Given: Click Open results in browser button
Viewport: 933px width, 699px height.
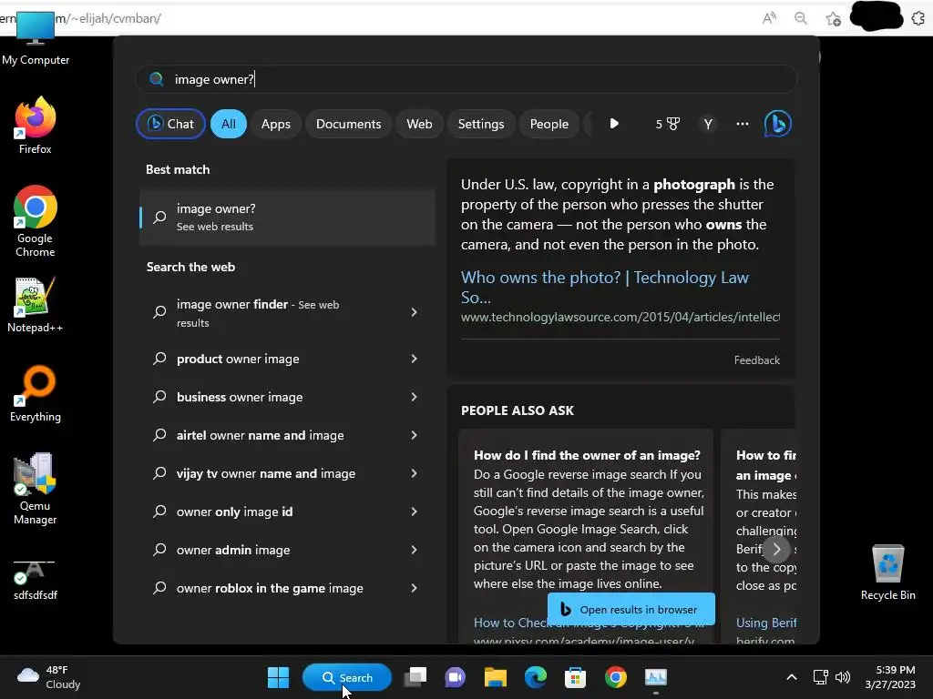Looking at the screenshot, I should pos(631,609).
